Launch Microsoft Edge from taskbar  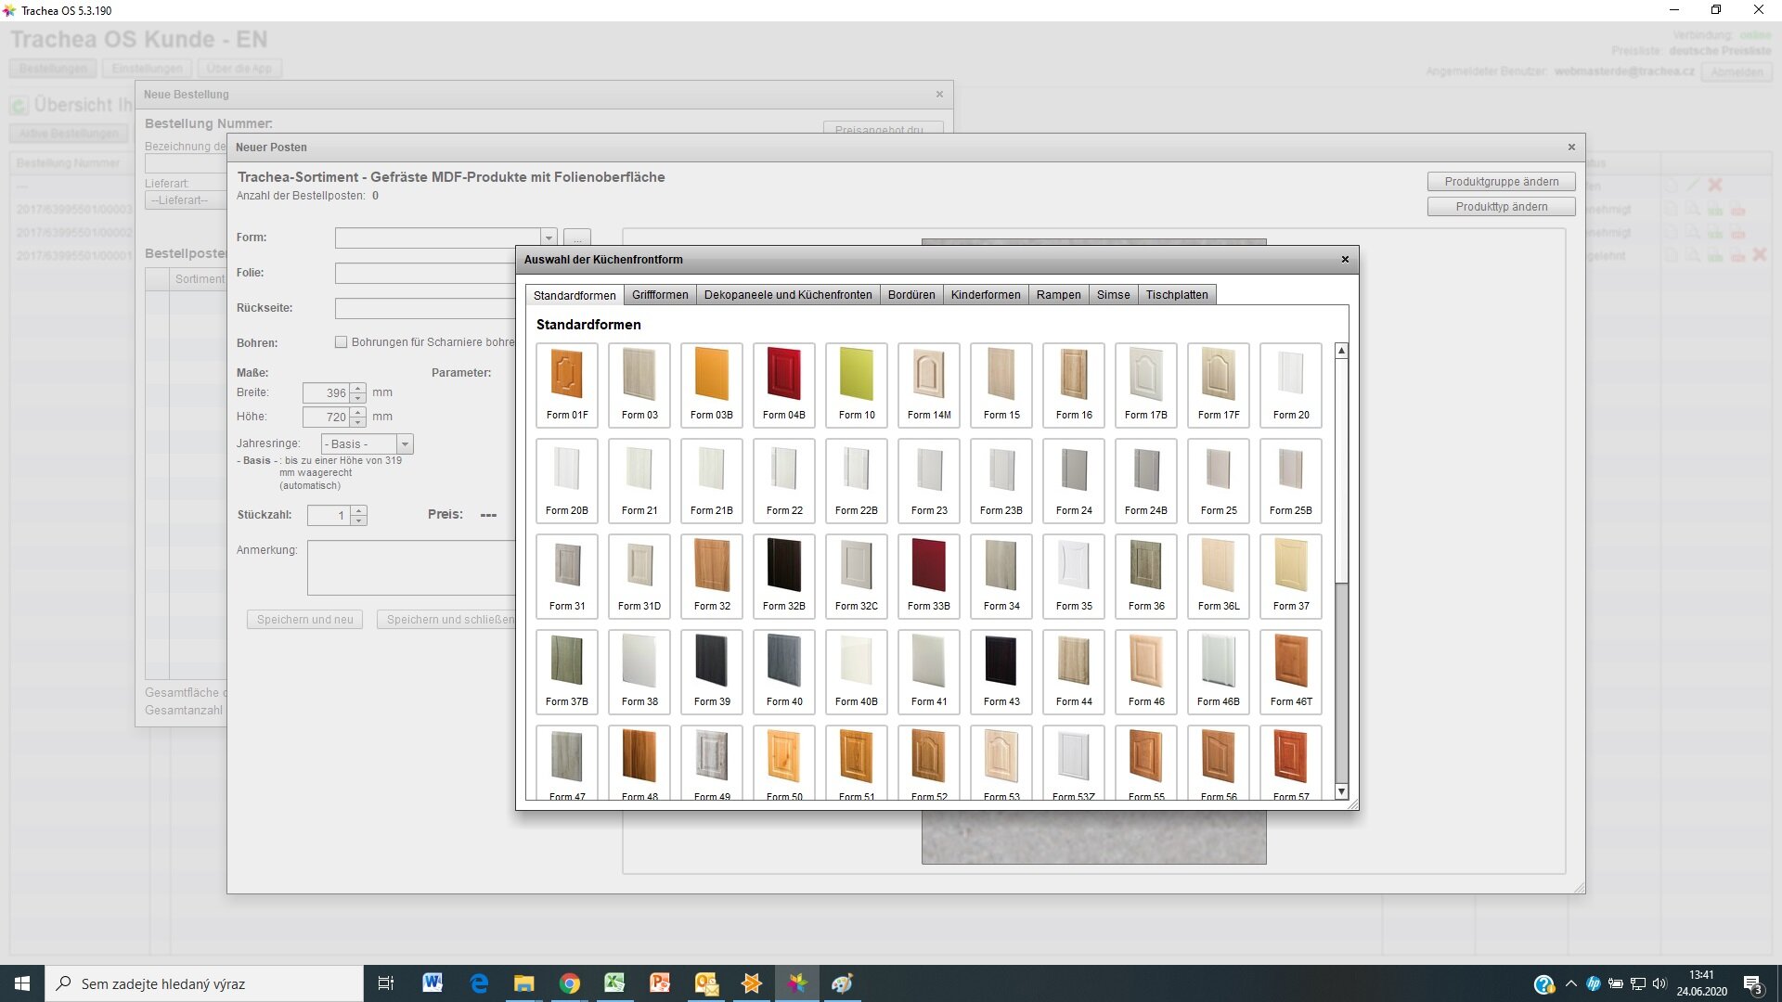pyautogui.click(x=479, y=983)
